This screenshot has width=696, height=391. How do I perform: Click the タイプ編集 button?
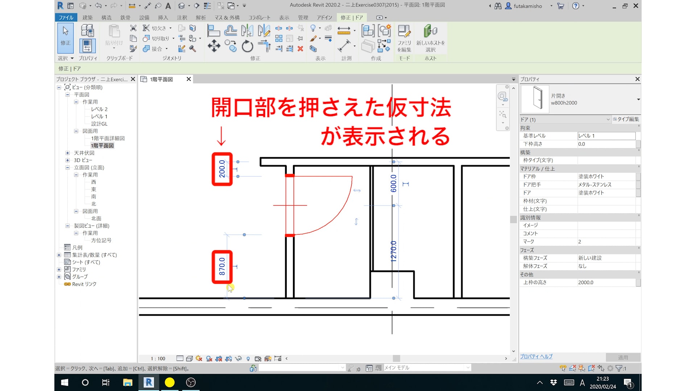click(x=626, y=119)
